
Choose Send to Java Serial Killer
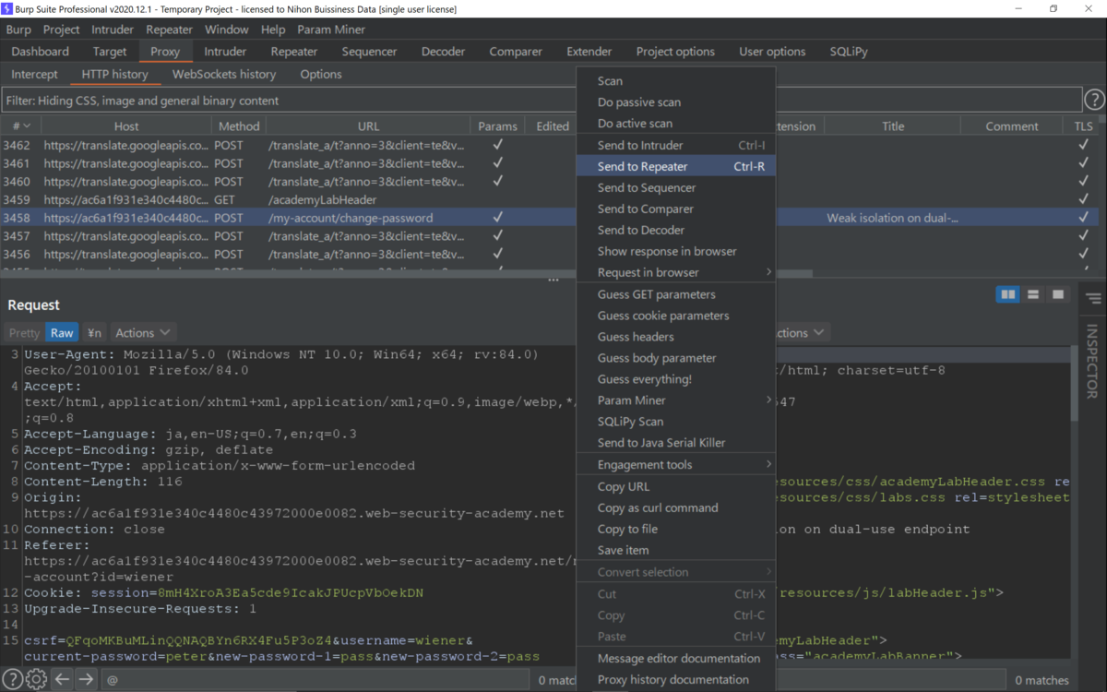[x=675, y=443]
